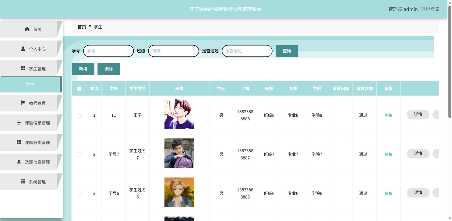Expand 教师管理 menu
Screen dimensions: 452x221
click(x=31, y=103)
